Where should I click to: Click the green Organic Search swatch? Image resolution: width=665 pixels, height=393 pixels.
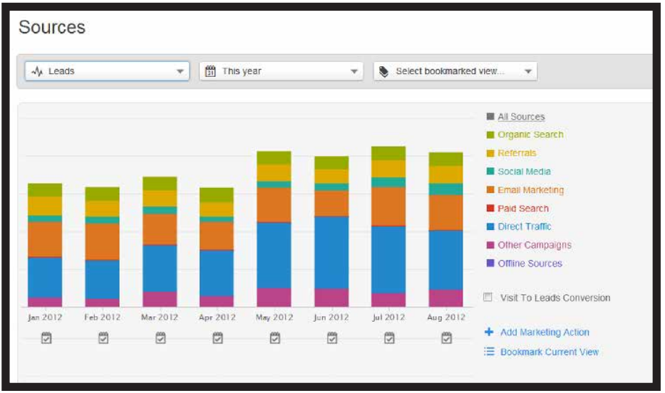(x=490, y=135)
